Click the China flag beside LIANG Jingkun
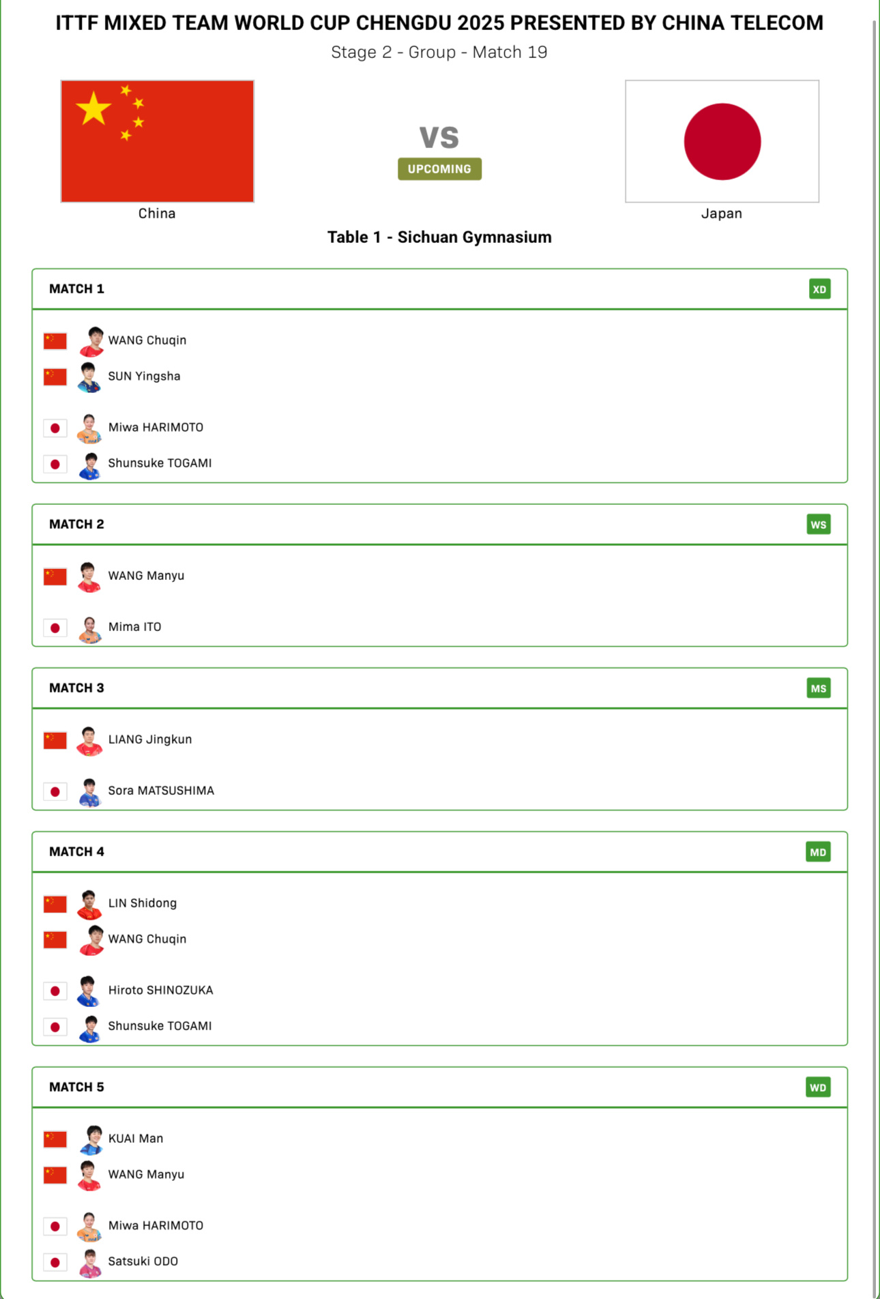Viewport: 880px width, 1299px height. (55, 740)
